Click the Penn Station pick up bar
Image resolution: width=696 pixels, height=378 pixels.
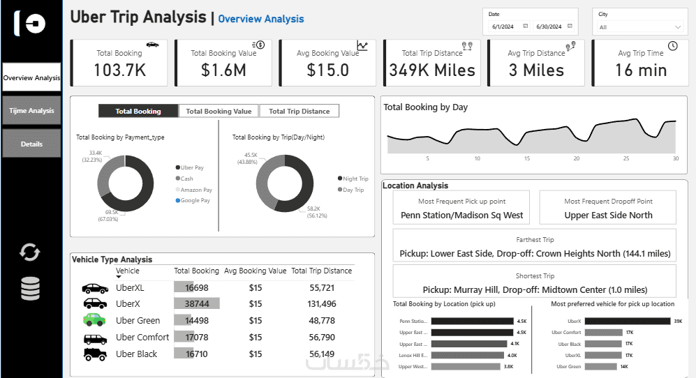pos(473,321)
